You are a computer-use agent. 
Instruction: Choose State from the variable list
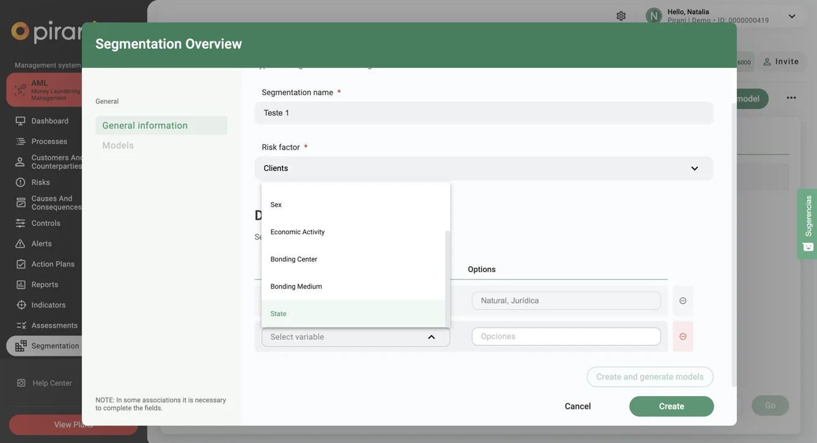click(279, 314)
